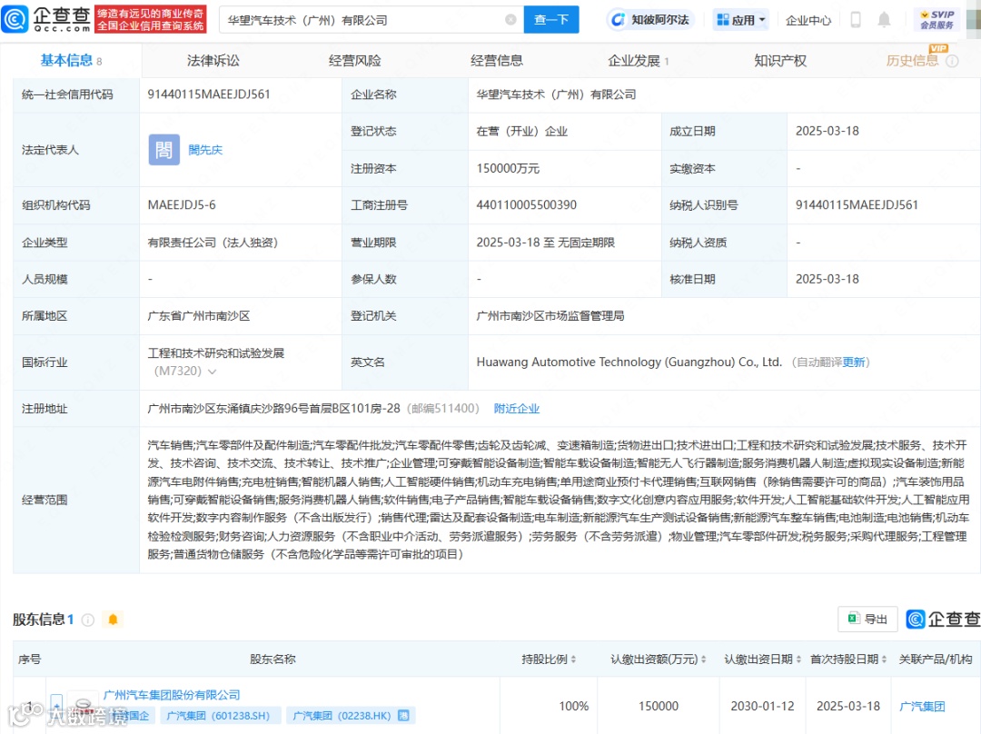Open SVIP member services icon
The image size is (981, 734).
[936, 19]
